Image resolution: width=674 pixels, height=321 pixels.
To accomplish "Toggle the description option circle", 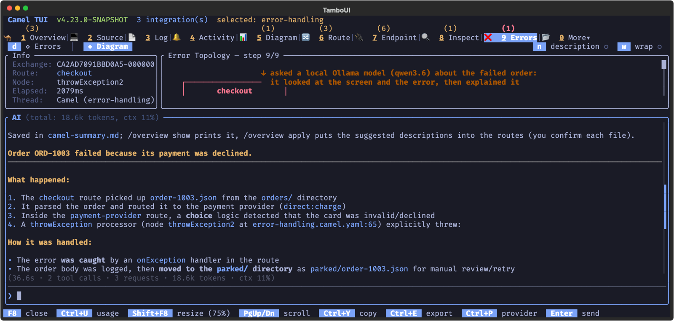I will [606, 47].
